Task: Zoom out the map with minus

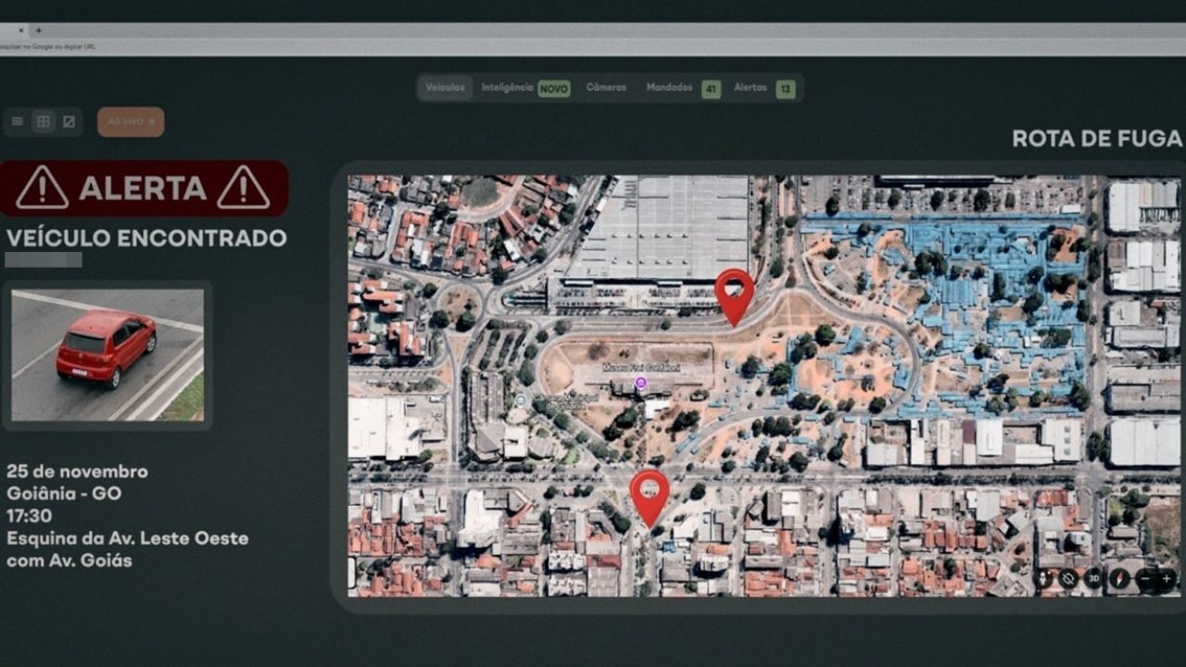Action: [x=1145, y=579]
